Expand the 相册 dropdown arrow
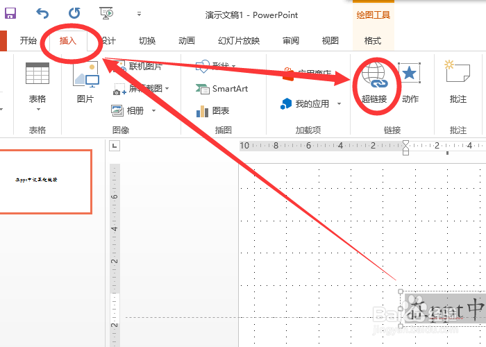 coord(153,110)
